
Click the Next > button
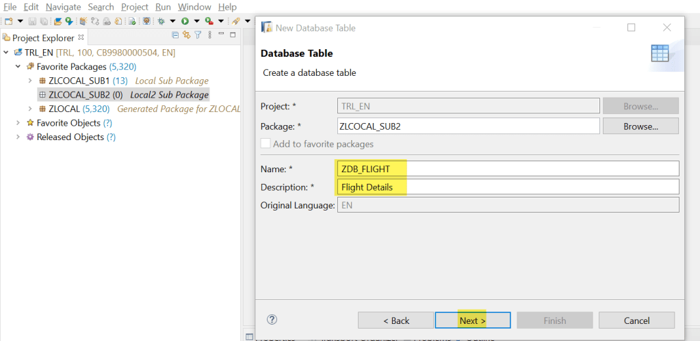coord(472,320)
